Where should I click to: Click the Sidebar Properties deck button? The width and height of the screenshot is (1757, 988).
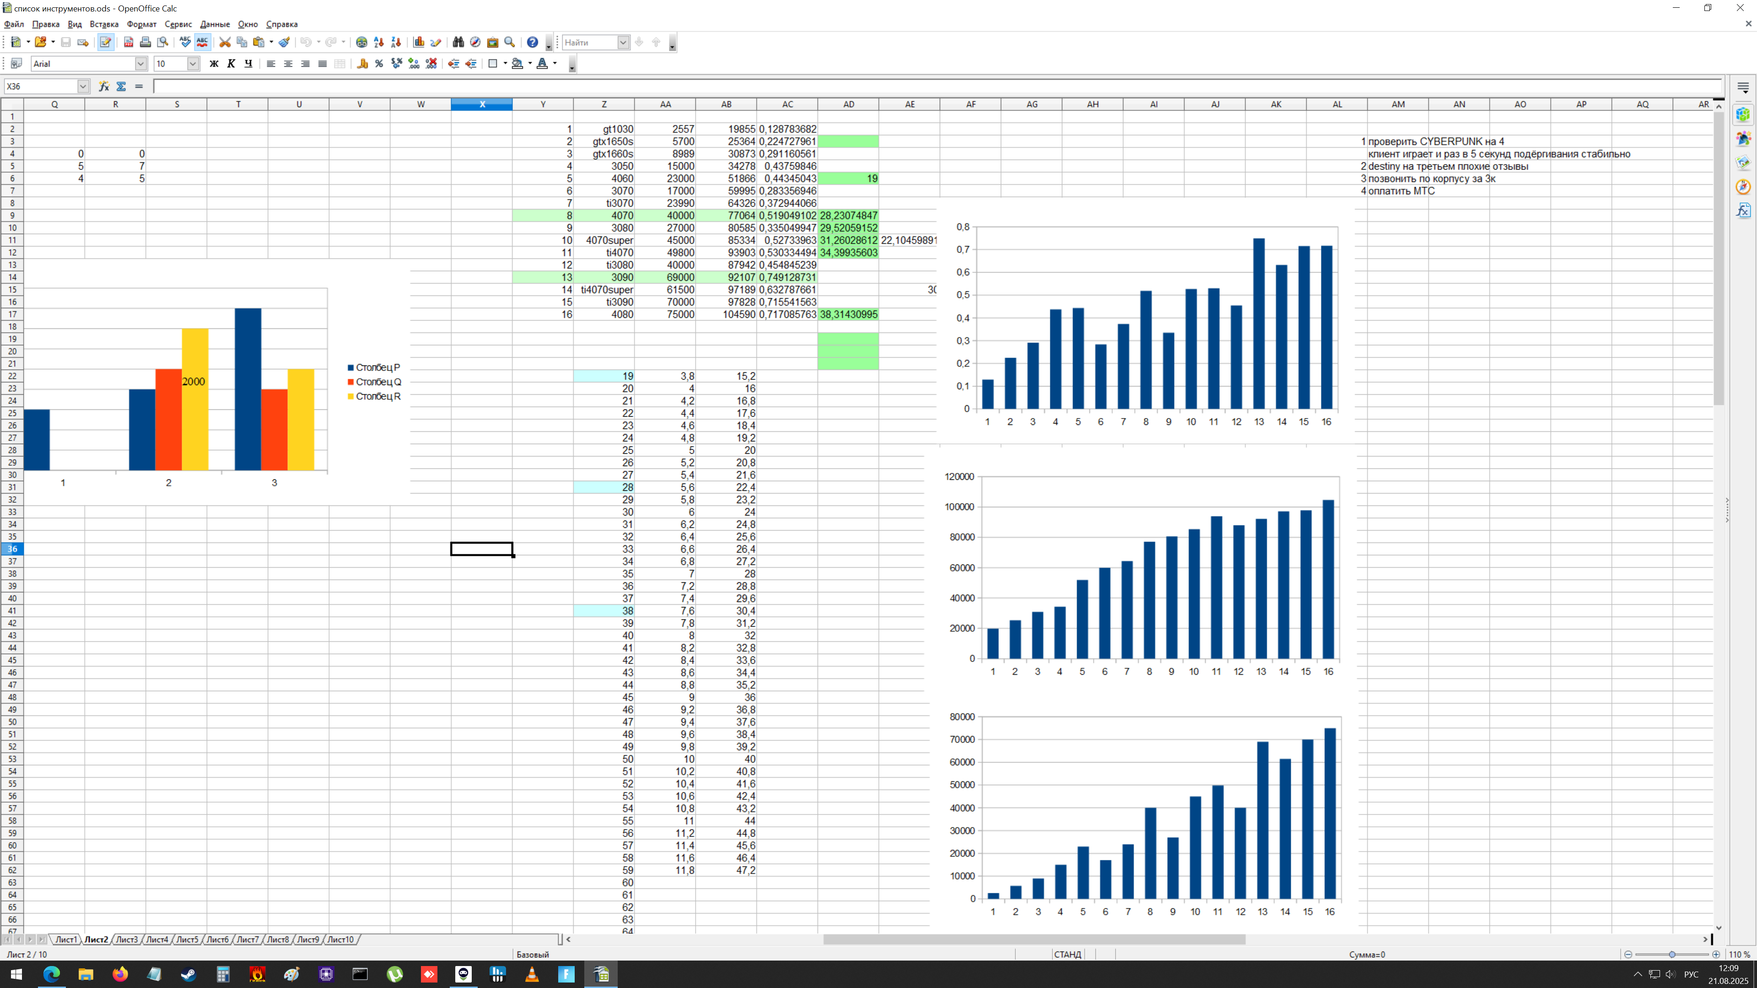pyautogui.click(x=1743, y=114)
